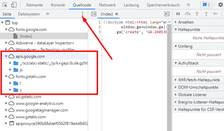Screen dimensions: 224x131
Task: Click line number 3 gutter
Action: point(100,32)
